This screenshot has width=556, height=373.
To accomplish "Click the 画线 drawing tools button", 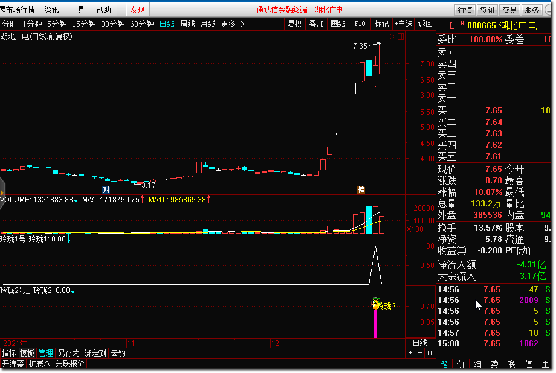I will point(338,24).
